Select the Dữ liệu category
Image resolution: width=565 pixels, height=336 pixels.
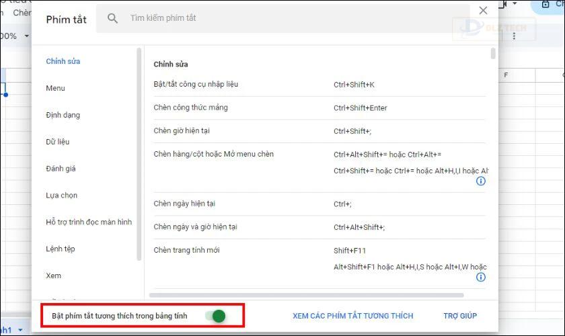pyautogui.click(x=58, y=142)
